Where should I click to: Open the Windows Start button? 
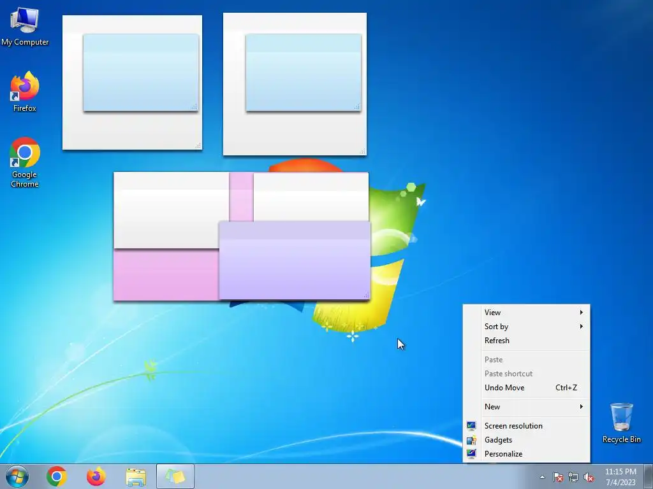pyautogui.click(x=17, y=476)
